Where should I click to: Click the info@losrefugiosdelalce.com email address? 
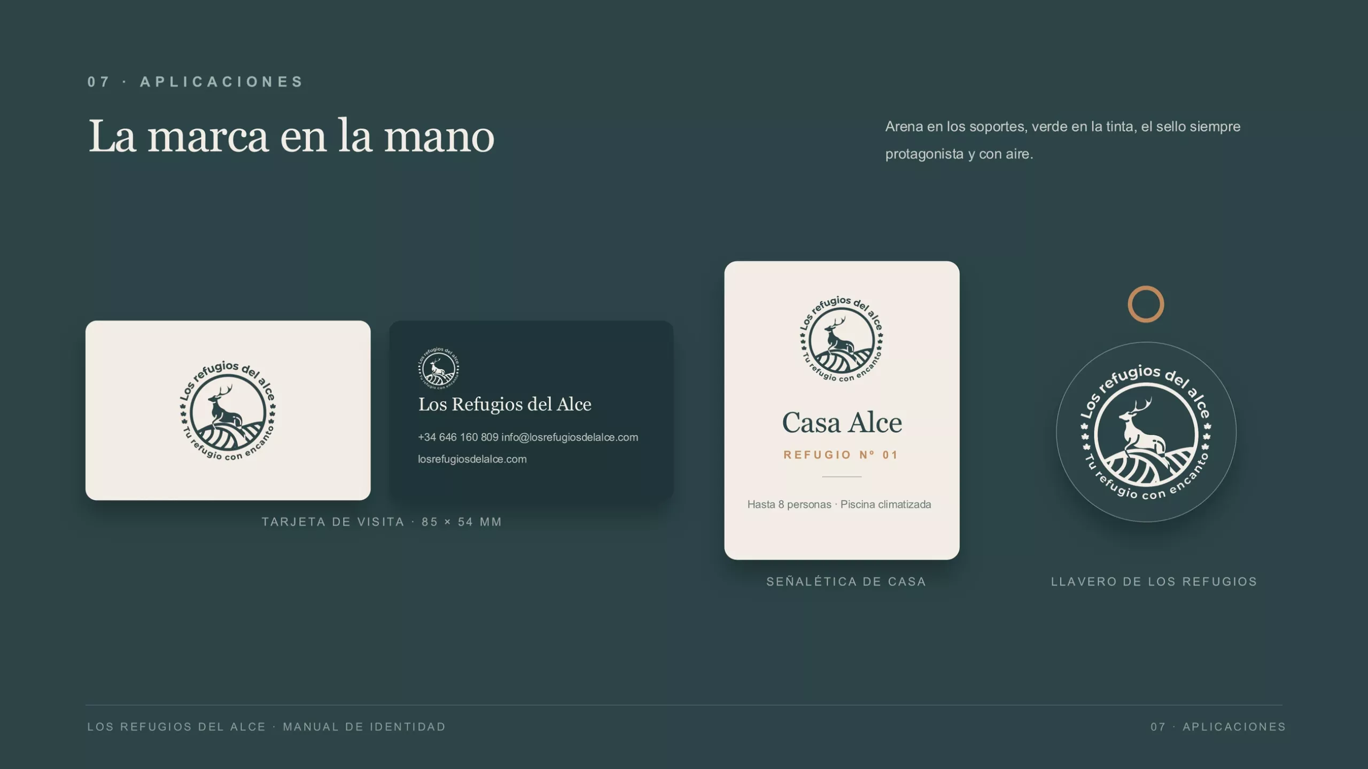[570, 437]
